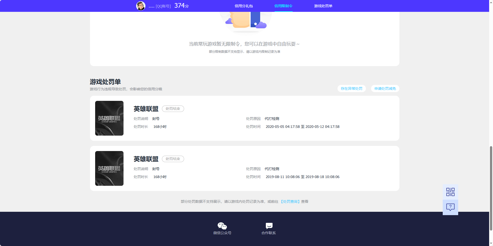This screenshot has width=493, height=246.
Task: Click the 处罚结束 tag on the first penalty card
Action: point(173,109)
